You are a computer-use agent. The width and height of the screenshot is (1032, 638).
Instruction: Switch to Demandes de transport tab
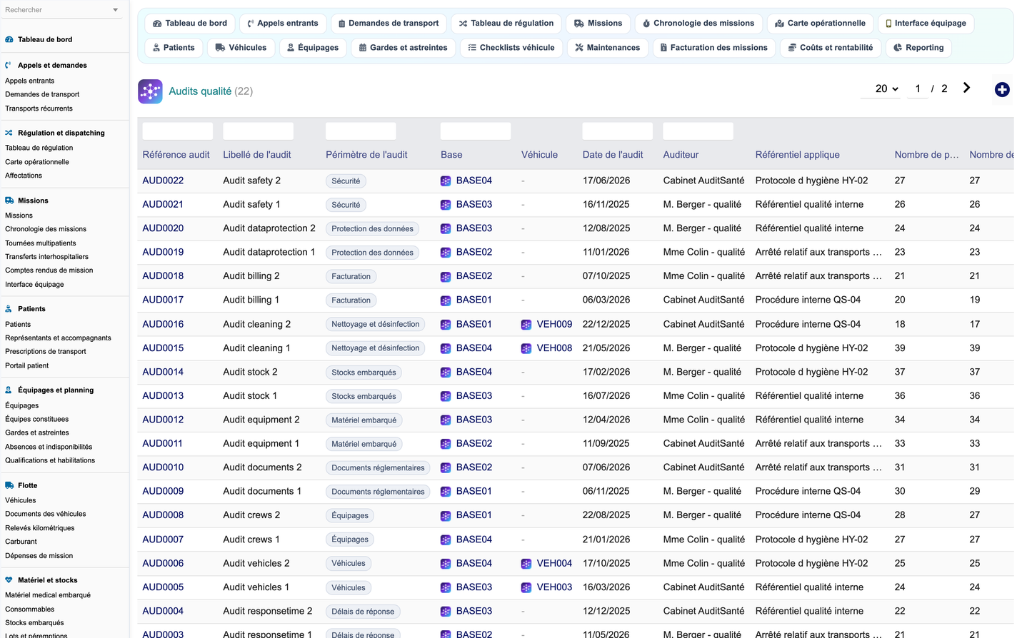point(389,24)
